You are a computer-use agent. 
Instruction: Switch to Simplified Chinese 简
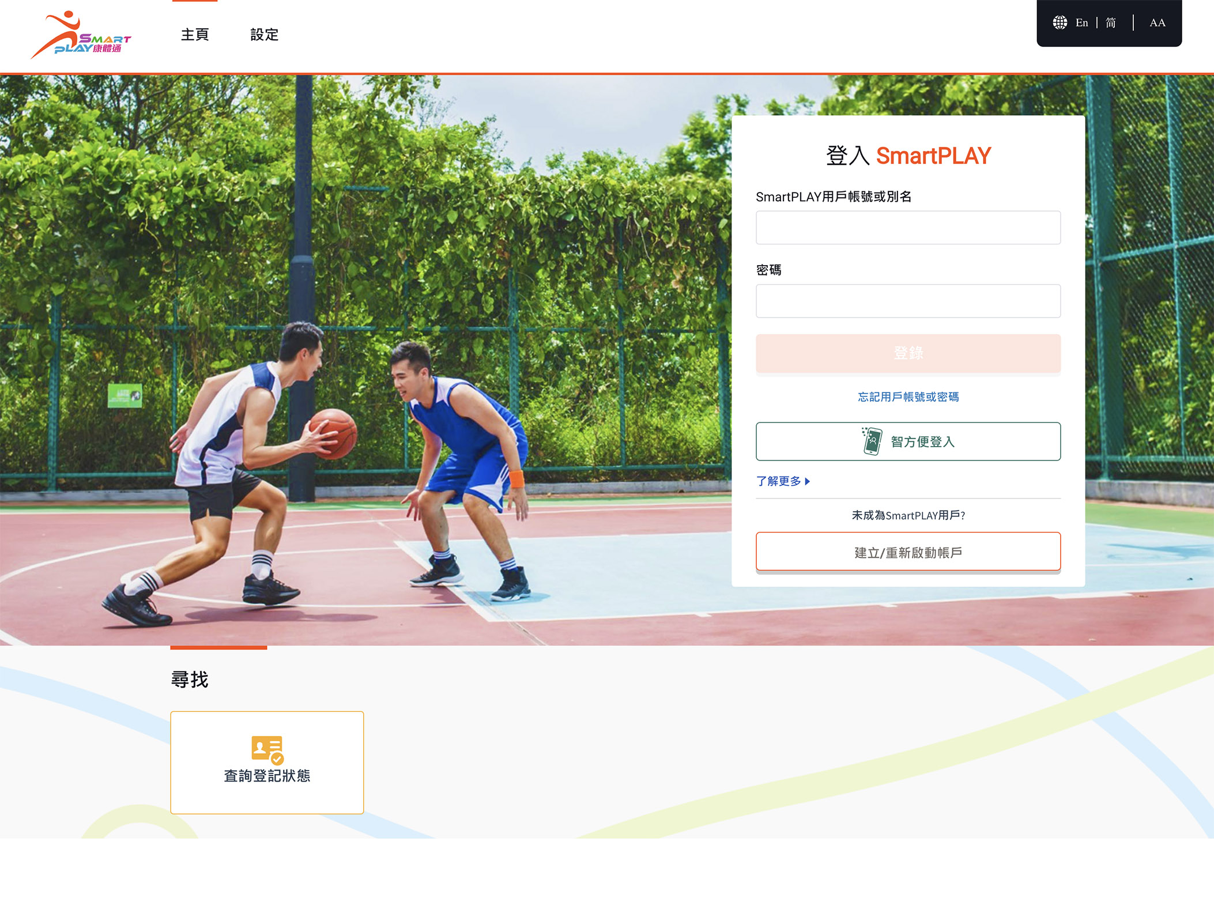pos(1110,22)
